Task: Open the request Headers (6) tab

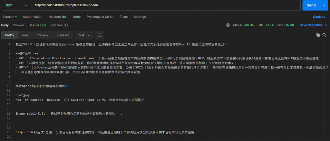Action: [57, 17]
